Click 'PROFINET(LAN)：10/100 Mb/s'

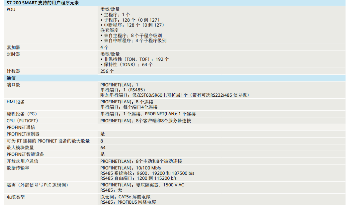131,168
